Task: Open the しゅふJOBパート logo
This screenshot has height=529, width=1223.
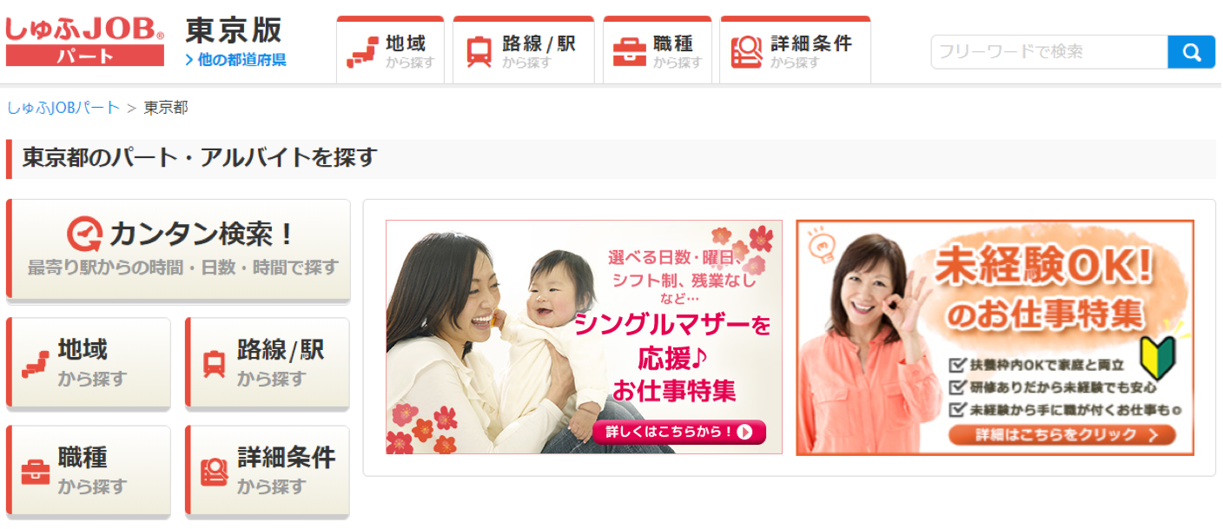Action: pyautogui.click(x=84, y=41)
